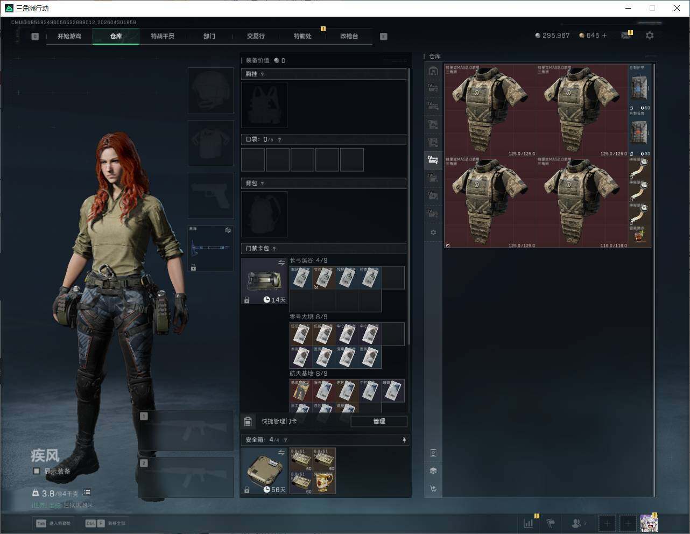The image size is (690, 534).
Task: Open the 改枪台 tab
Action: (x=349, y=37)
